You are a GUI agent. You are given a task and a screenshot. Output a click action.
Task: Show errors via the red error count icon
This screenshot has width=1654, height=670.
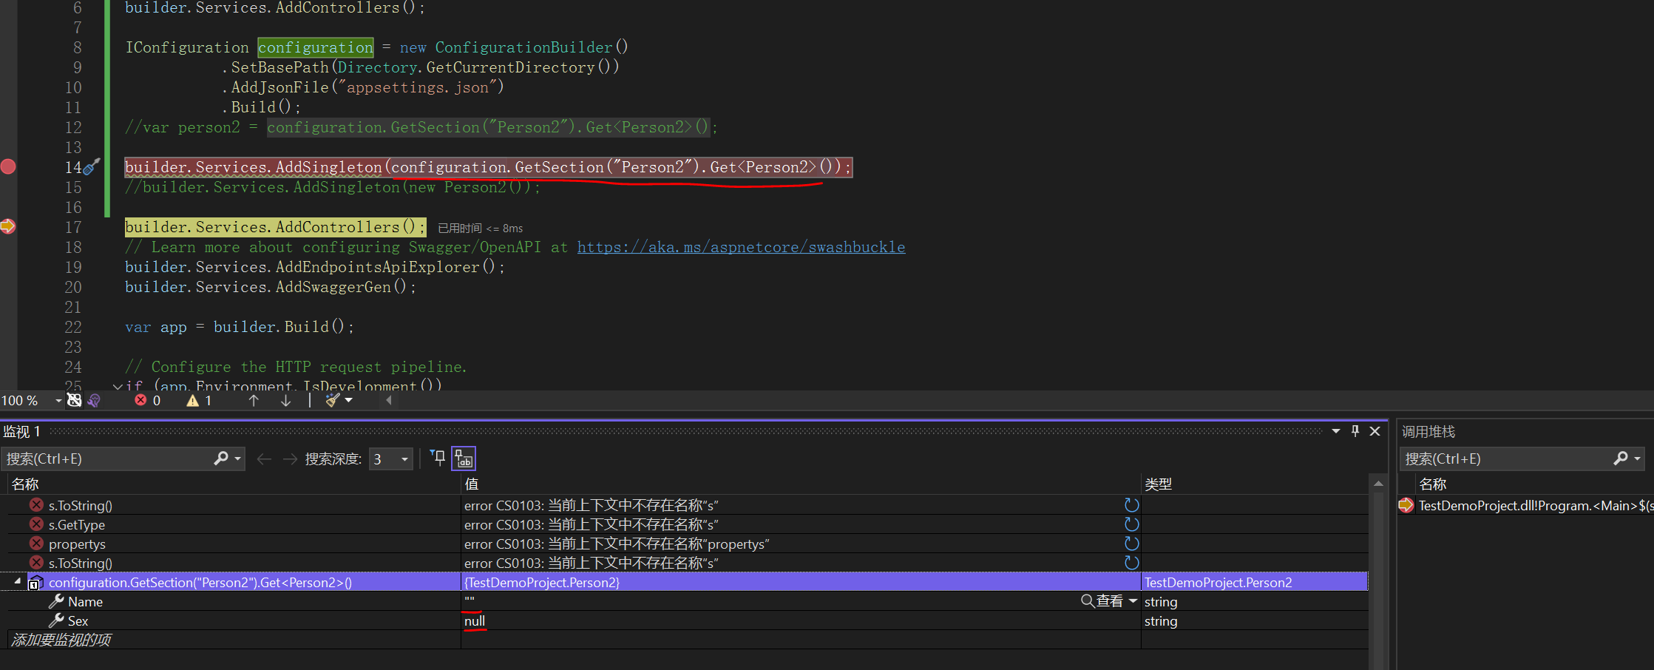[x=140, y=400]
